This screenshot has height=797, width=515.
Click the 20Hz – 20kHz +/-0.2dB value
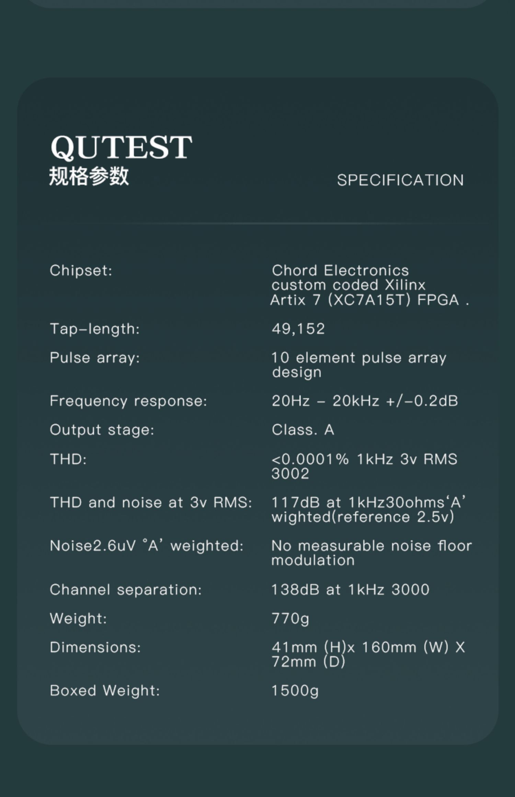tap(365, 401)
